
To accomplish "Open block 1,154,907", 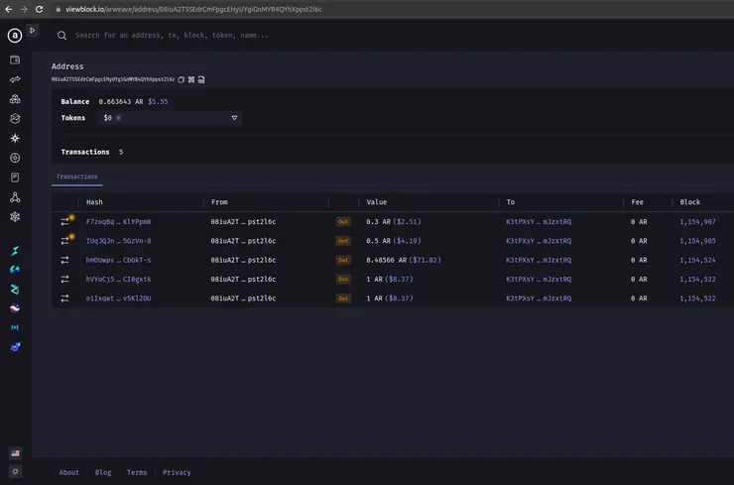I will coord(697,222).
